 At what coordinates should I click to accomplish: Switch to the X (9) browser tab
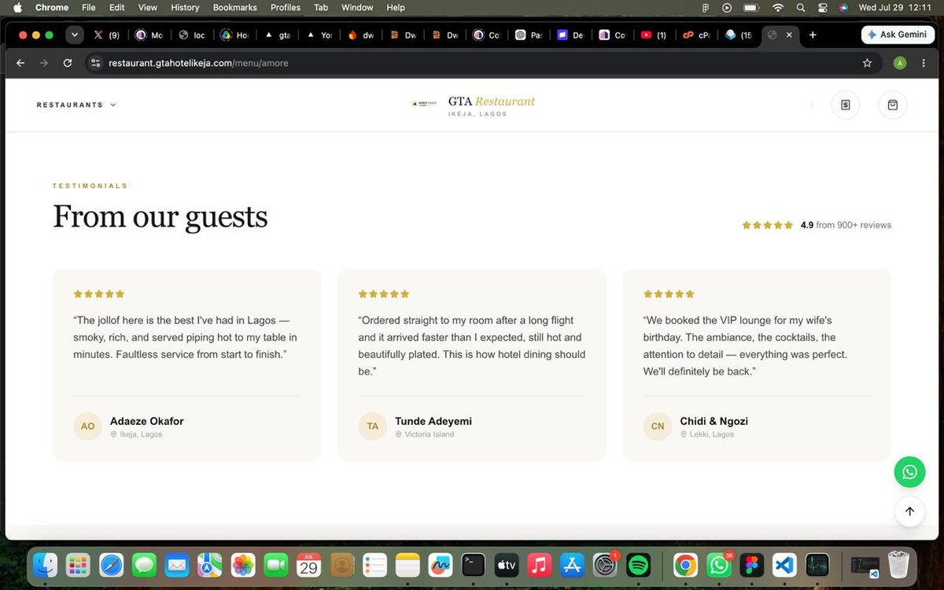tap(107, 35)
